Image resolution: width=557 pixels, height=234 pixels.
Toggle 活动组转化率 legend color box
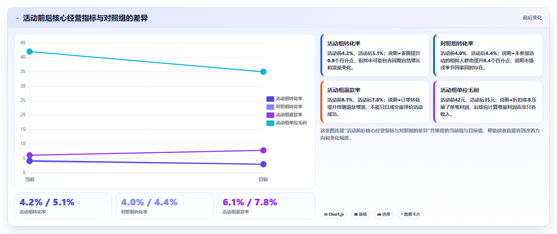[x=270, y=99]
